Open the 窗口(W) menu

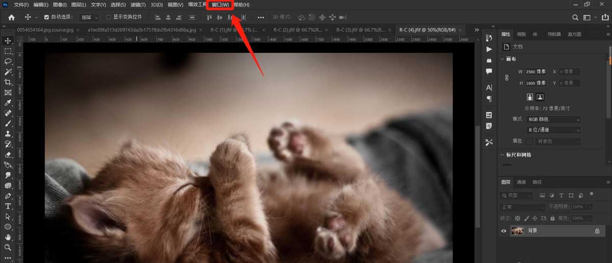click(220, 5)
